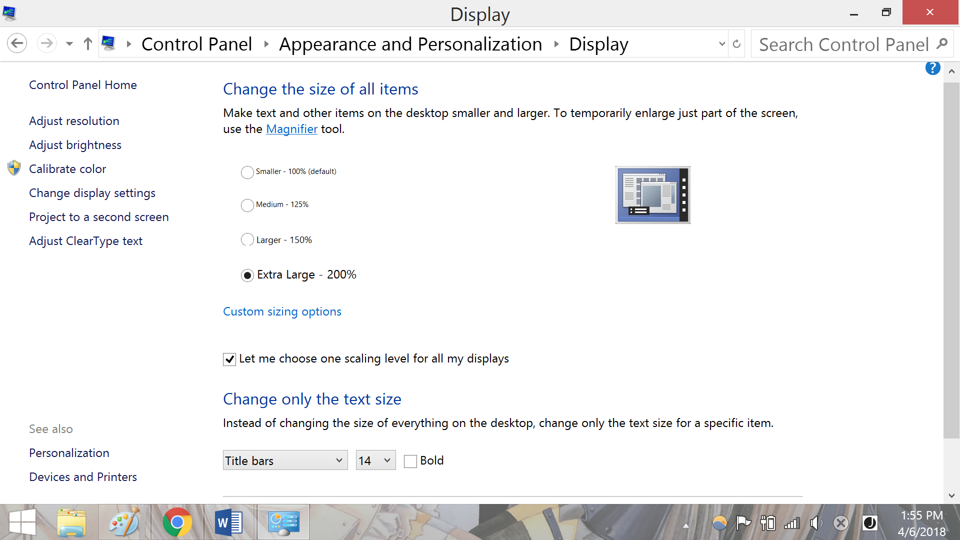Enable the Bold checkbox

tap(410, 461)
